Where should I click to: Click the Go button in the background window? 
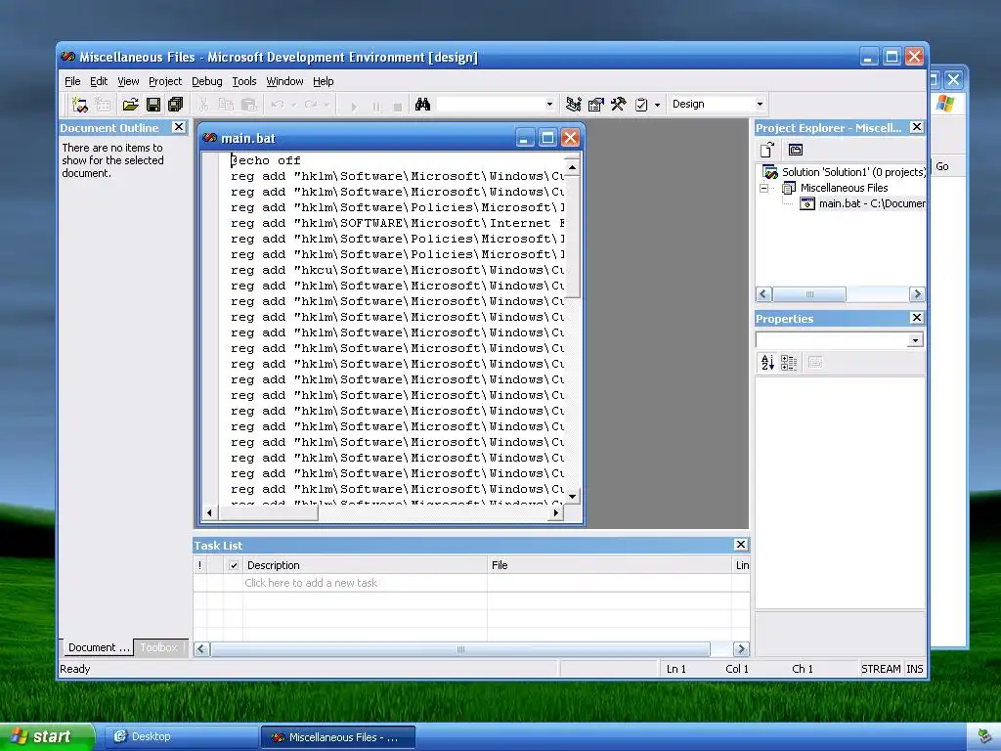(x=942, y=166)
